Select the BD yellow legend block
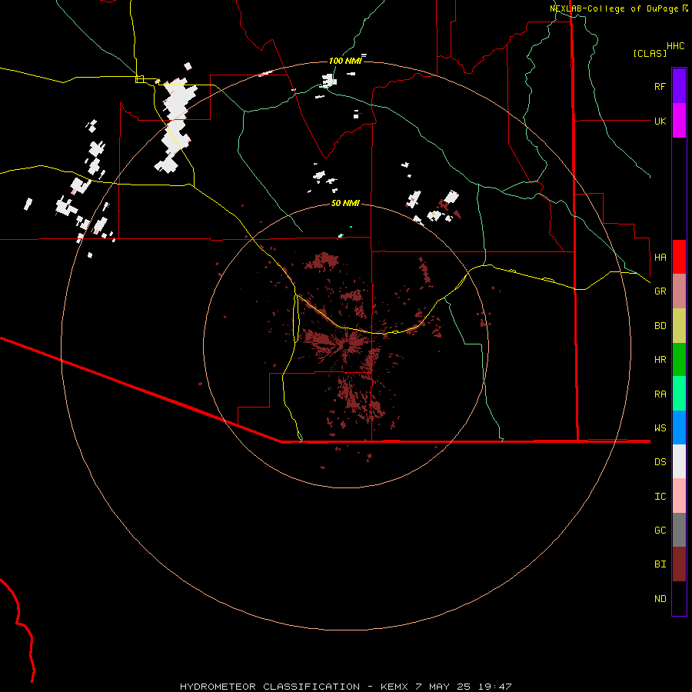The height and width of the screenshot is (692, 692). click(679, 326)
